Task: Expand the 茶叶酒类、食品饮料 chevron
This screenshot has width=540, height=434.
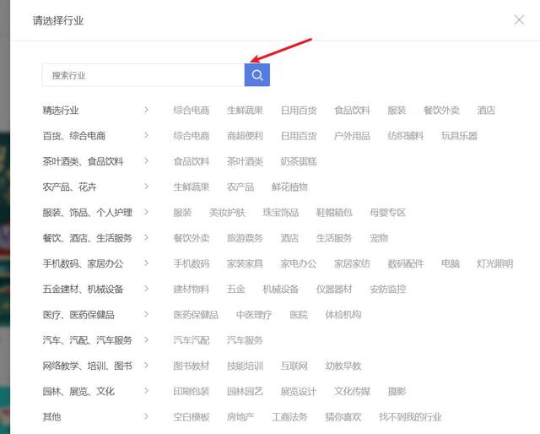Action: click(146, 161)
